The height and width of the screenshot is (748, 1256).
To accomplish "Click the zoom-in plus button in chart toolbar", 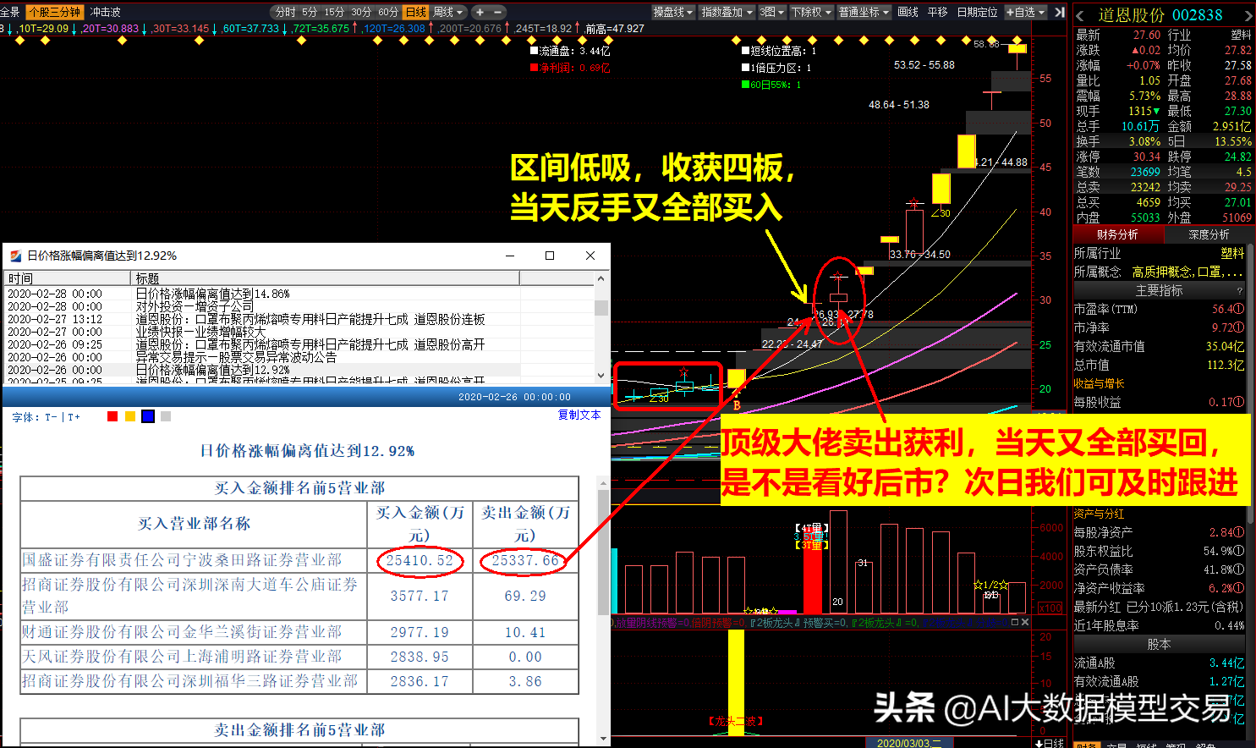I will tap(480, 12).
